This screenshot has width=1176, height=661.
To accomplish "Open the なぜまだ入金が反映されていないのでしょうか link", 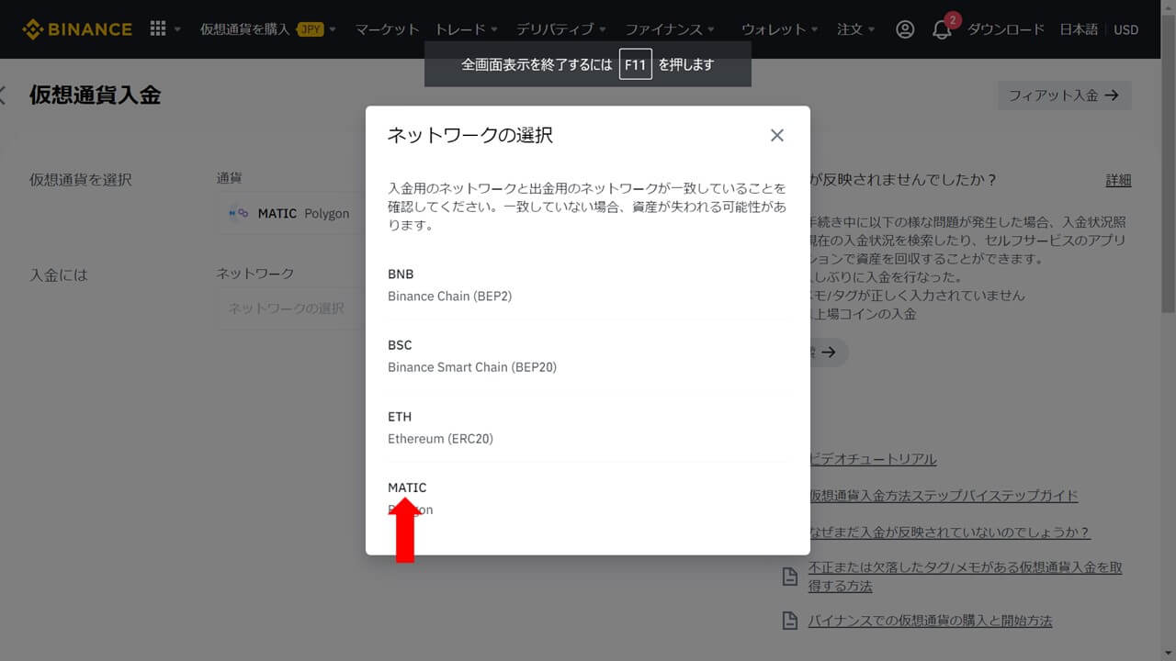I will (x=950, y=532).
